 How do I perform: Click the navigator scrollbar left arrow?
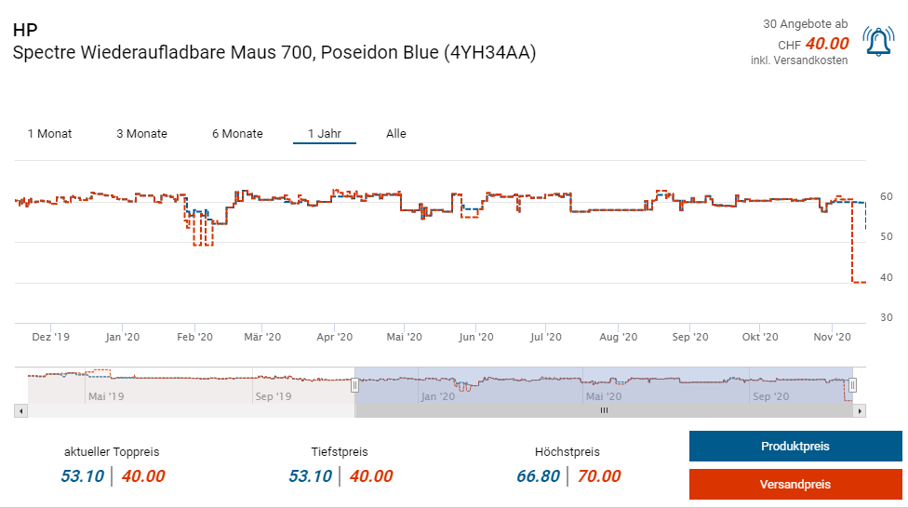pyautogui.click(x=21, y=410)
